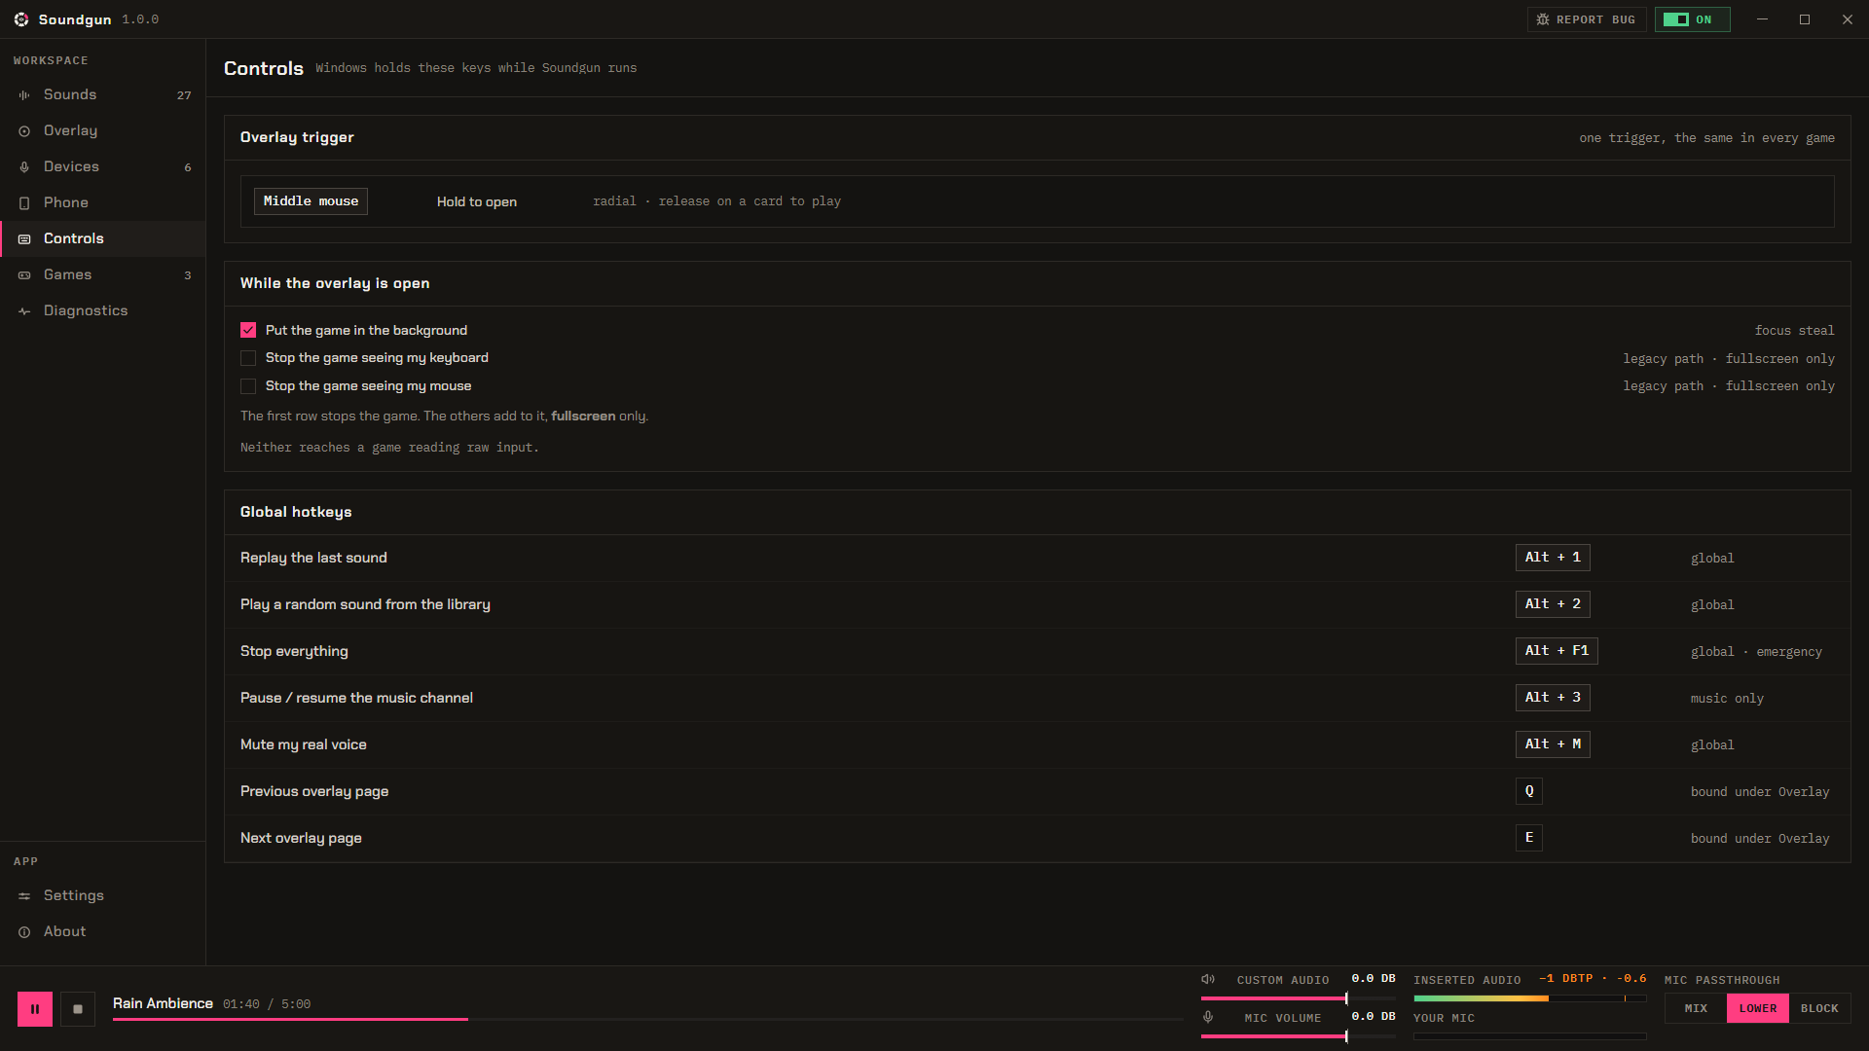1869x1051 pixels.
Task: Enable Stop the game seeing my mouse
Action: pyautogui.click(x=248, y=386)
